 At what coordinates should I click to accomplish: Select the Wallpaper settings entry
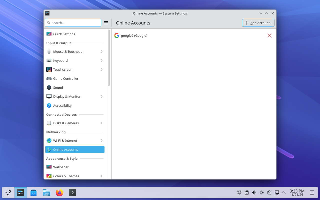pos(61,167)
